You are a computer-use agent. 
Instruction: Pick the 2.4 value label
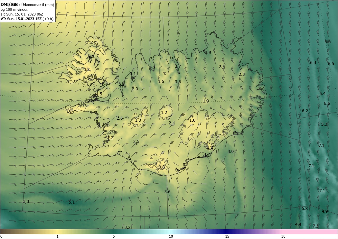tap(172, 123)
